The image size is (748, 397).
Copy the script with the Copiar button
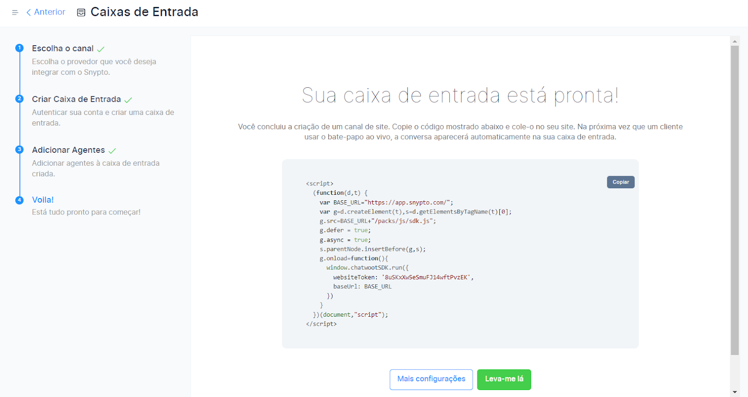[x=620, y=182]
